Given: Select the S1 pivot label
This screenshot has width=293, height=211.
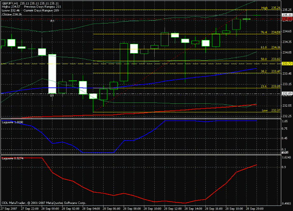Looking at the screenshot, I should (52, 95).
